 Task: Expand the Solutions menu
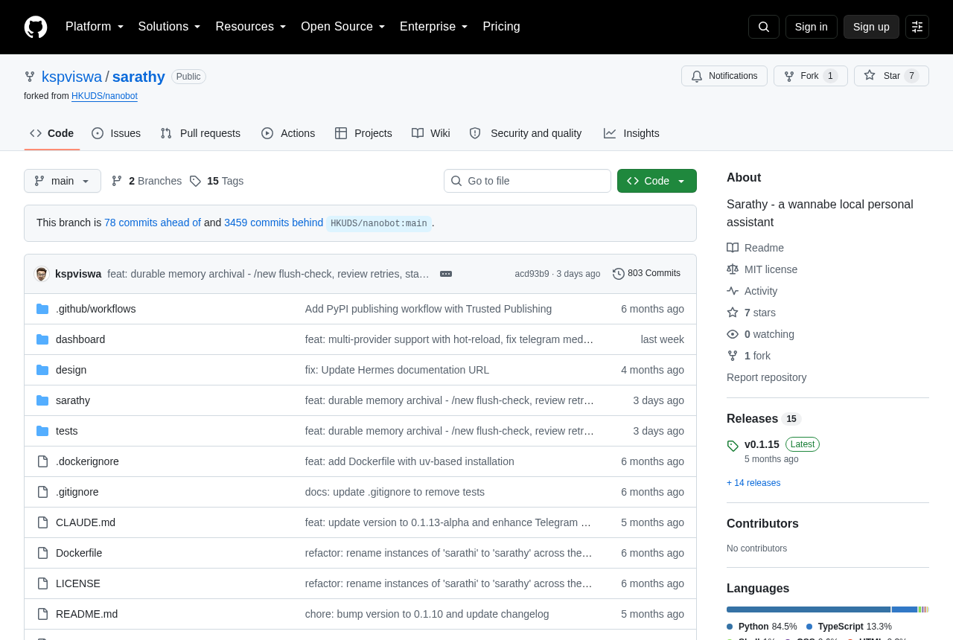point(169,27)
